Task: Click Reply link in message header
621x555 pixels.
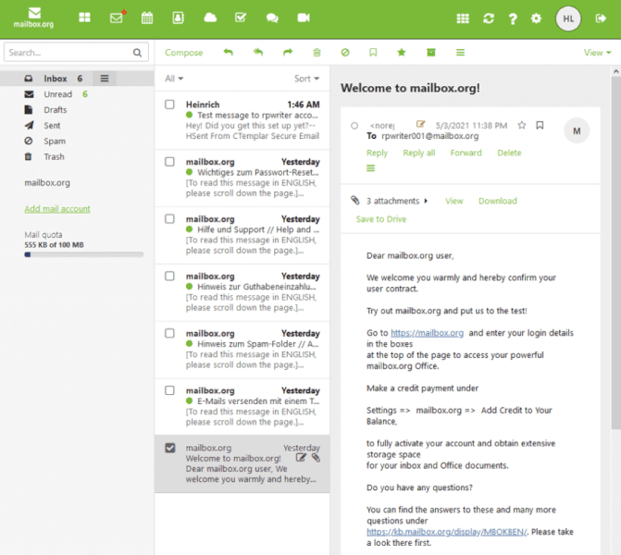Action: pyautogui.click(x=377, y=153)
